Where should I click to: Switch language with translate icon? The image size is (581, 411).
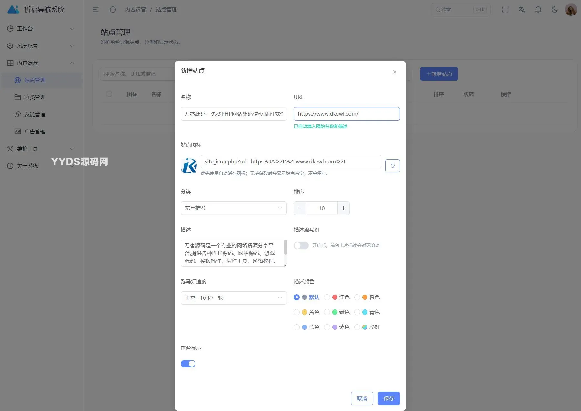pyautogui.click(x=522, y=10)
